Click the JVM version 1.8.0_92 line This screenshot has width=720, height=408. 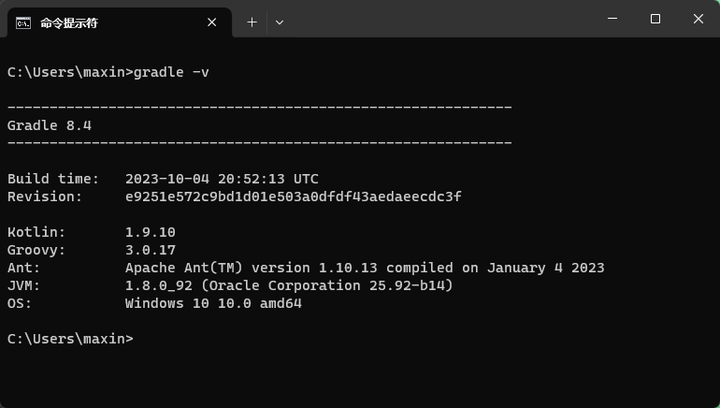(289, 285)
